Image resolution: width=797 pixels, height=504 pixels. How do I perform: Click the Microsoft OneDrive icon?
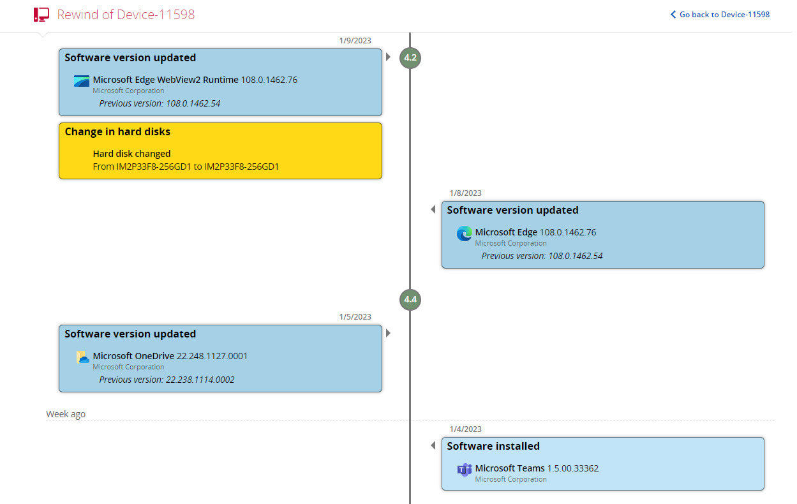coord(82,357)
